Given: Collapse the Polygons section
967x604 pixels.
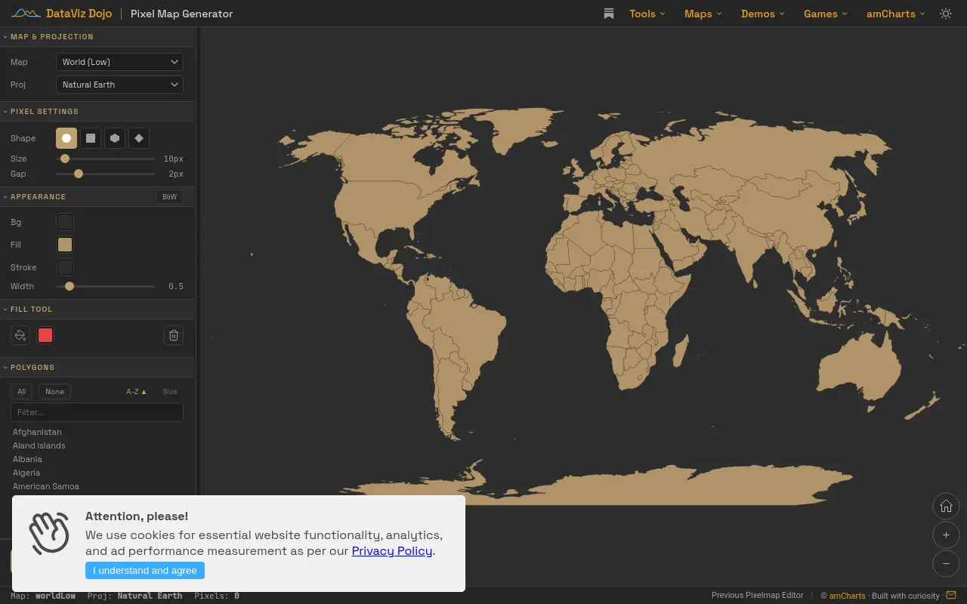Looking at the screenshot, I should (97, 367).
